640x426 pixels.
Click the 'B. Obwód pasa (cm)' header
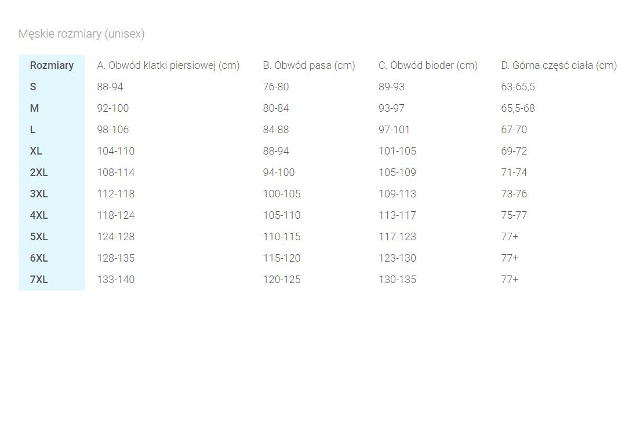tap(309, 65)
